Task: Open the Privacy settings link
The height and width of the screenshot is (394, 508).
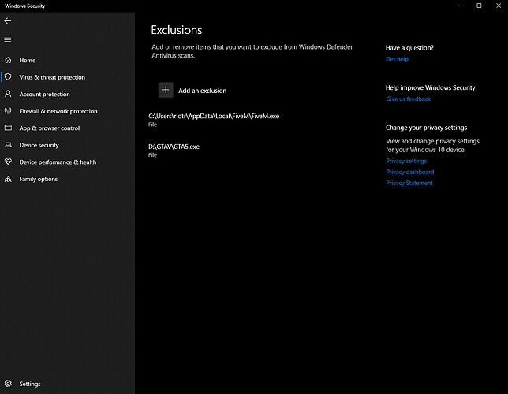Action: [405, 161]
